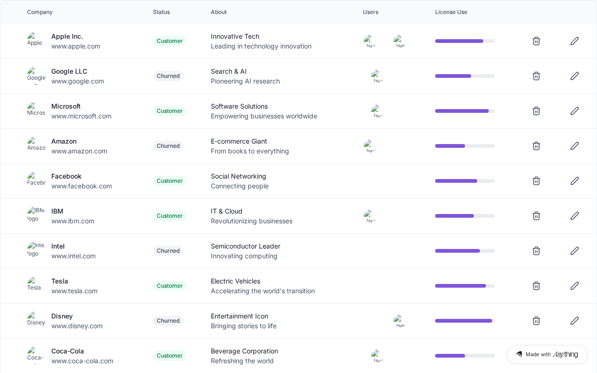597x373 pixels.
Task: Edit the Google LLC entry
Action: coord(575,76)
